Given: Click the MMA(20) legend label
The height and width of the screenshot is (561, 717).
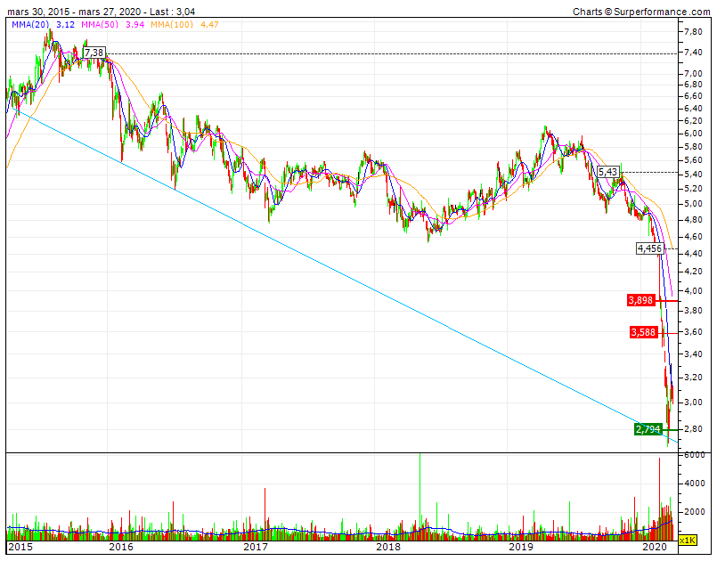Looking at the screenshot, I should click(x=30, y=24).
